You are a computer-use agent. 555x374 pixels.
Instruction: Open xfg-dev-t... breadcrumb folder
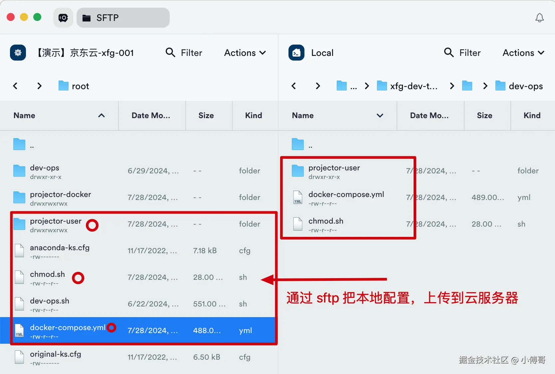point(407,86)
